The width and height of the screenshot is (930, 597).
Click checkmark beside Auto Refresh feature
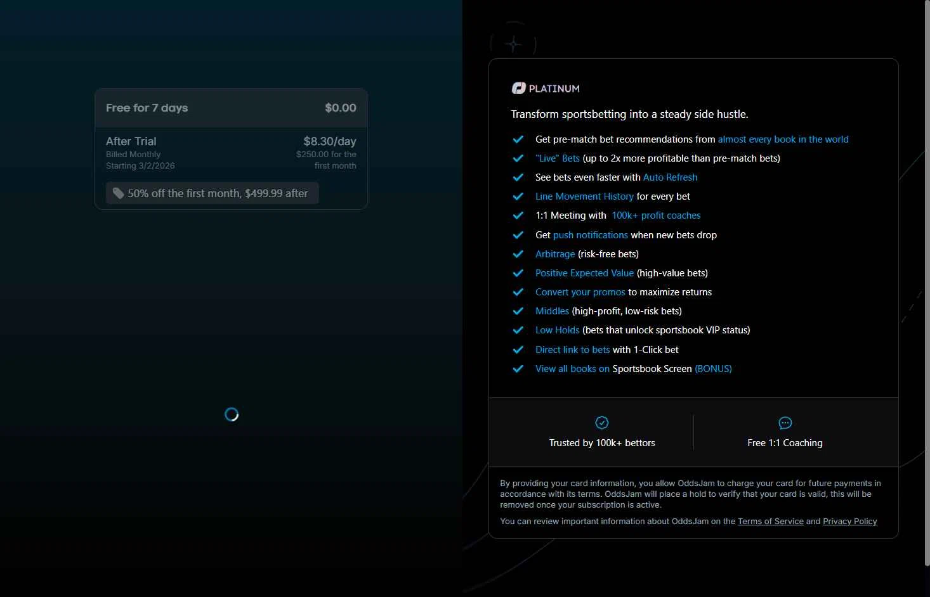518,177
